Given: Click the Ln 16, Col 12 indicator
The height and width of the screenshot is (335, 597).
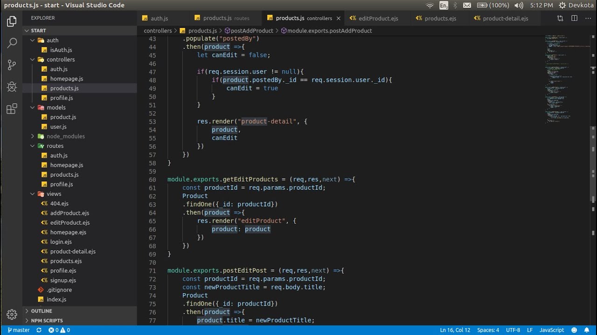Looking at the screenshot, I should tap(455, 330).
